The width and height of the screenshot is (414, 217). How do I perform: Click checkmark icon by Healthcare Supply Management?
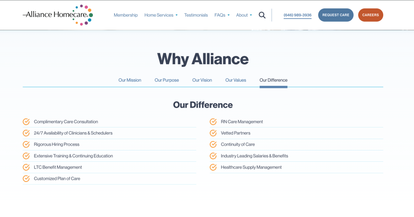pos(213,167)
